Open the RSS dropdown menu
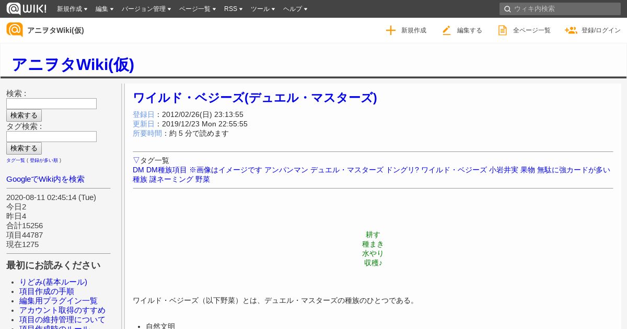627x329 pixels. (x=233, y=9)
